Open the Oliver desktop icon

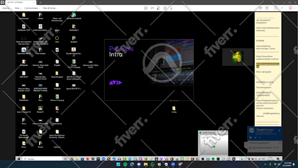(24, 144)
